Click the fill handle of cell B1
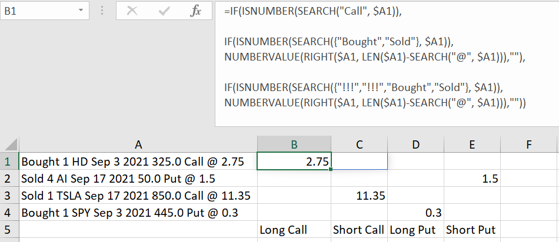The height and width of the screenshot is (242, 559). coord(331,169)
